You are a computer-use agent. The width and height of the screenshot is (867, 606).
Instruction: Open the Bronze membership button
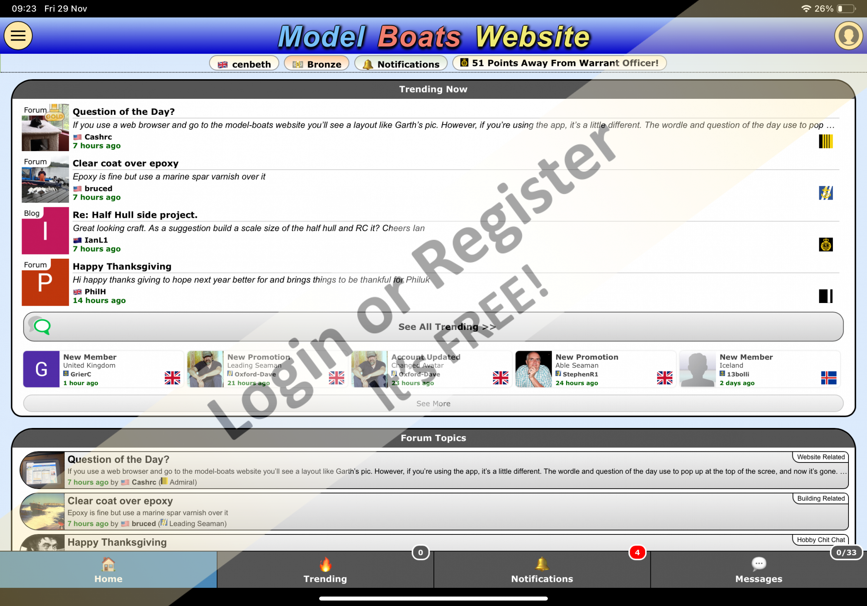[317, 64]
